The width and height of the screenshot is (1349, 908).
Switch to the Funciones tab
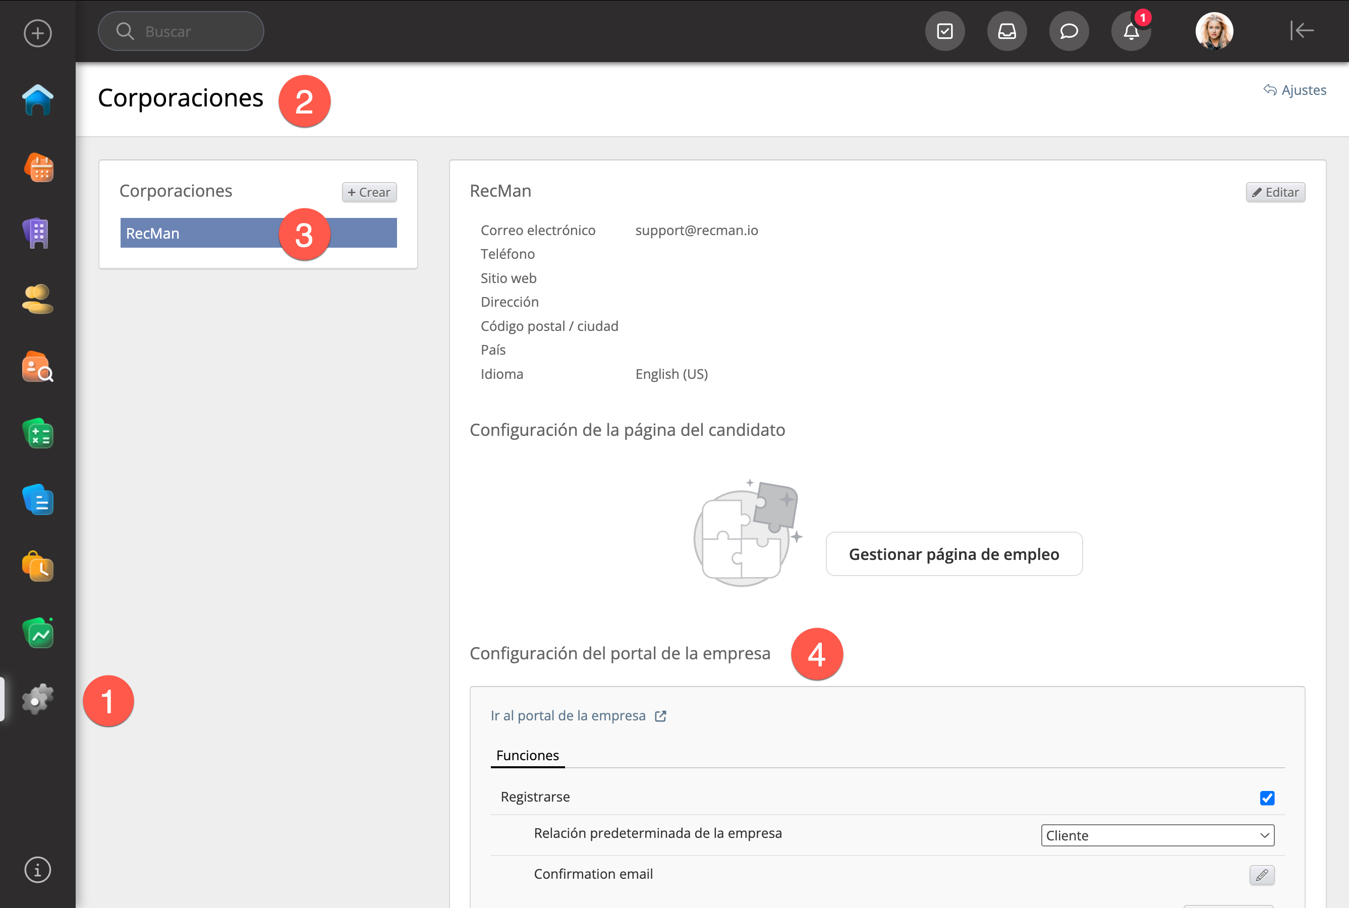527,756
